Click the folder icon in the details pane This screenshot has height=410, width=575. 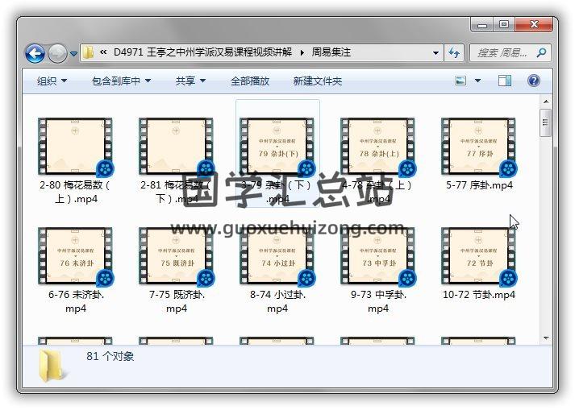52,366
